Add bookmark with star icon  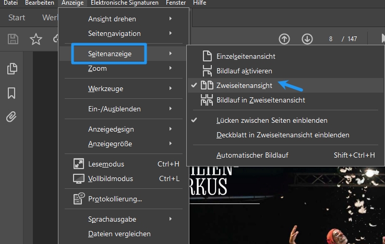[x=36, y=39]
